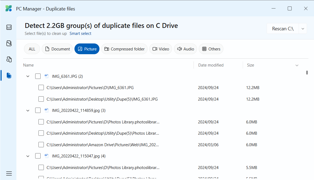Collapse the IMG_20220422_114859.jpg group
This screenshot has height=180, width=314.
pos(28,110)
